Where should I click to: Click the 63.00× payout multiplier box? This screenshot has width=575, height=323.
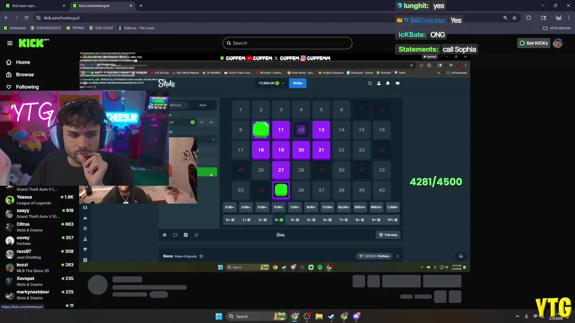(344, 207)
